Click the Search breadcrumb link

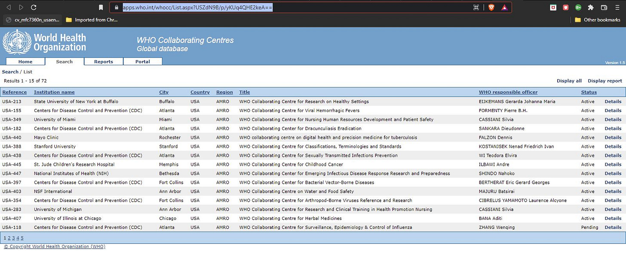click(10, 72)
